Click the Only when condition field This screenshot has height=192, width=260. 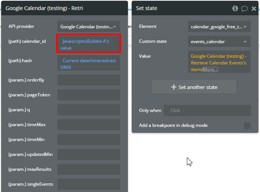pyautogui.click(x=207, y=111)
